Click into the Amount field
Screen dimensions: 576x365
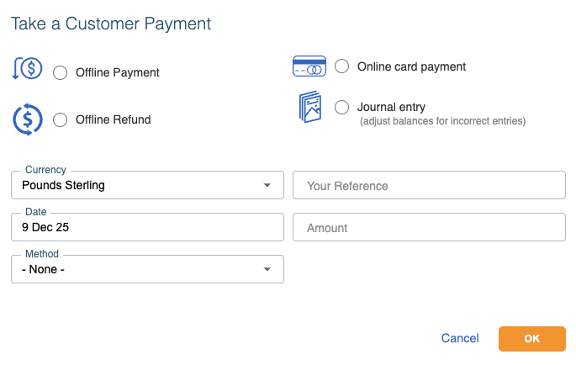(x=429, y=227)
